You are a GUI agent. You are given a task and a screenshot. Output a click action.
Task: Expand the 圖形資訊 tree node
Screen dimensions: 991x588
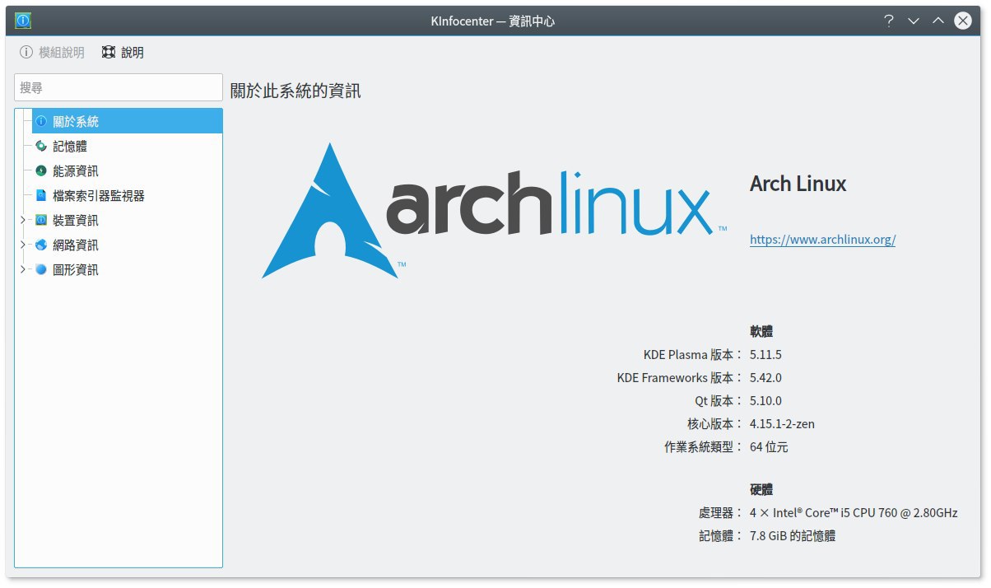pyautogui.click(x=24, y=269)
